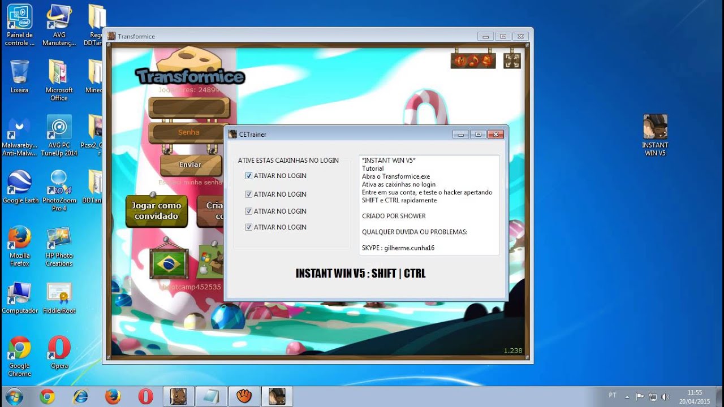Select the Computador desktop icon
The width and height of the screenshot is (724, 407).
20,297
